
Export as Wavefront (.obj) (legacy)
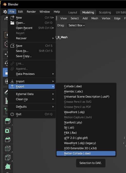86,143
